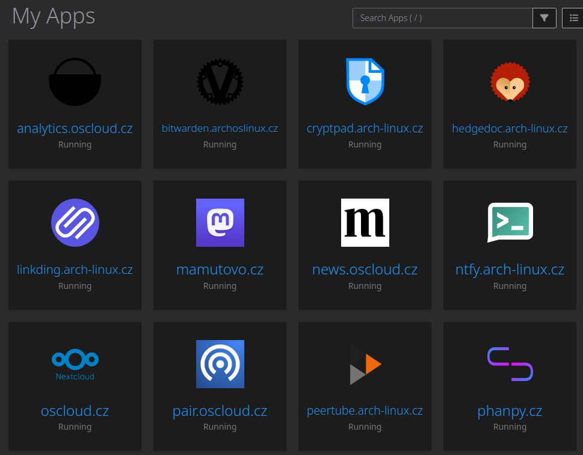The width and height of the screenshot is (583, 455).
Task: Click the analytics.oscloud.cz basket icon
Action: tap(75, 82)
